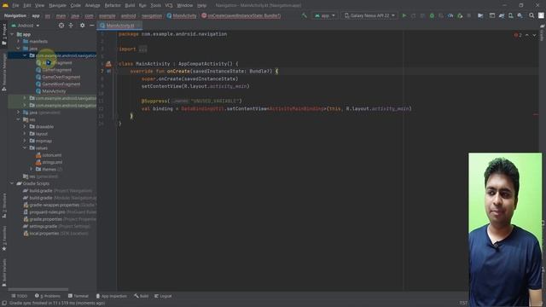Image resolution: width=546 pixels, height=307 pixels.
Task: Click the project panel horizontal scrollbar
Action: [38, 289]
